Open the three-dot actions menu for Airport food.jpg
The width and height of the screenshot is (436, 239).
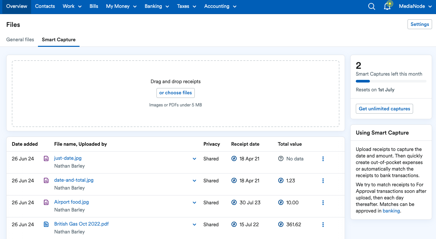[x=323, y=202]
